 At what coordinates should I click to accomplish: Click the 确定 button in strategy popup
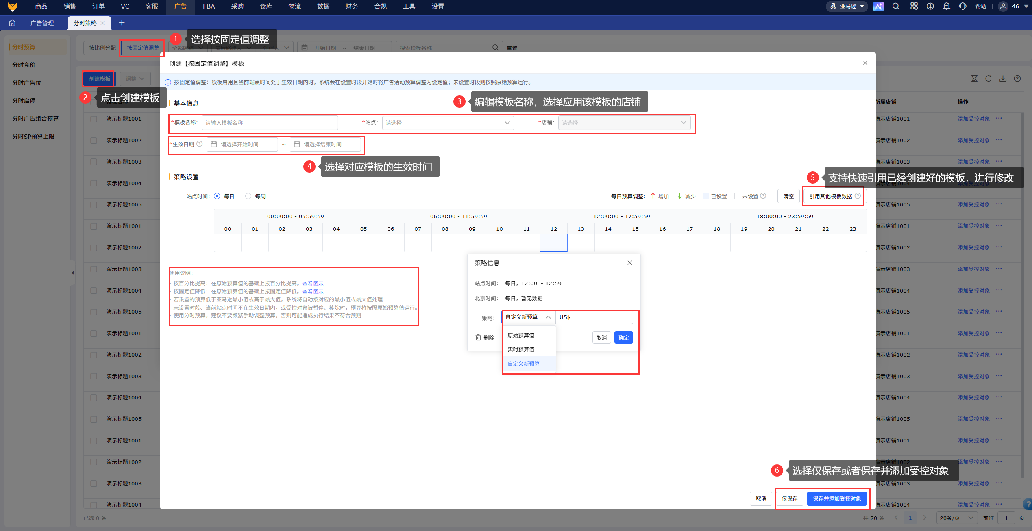click(x=624, y=338)
